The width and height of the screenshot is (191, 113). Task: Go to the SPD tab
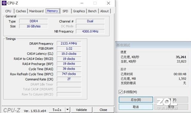65,11
